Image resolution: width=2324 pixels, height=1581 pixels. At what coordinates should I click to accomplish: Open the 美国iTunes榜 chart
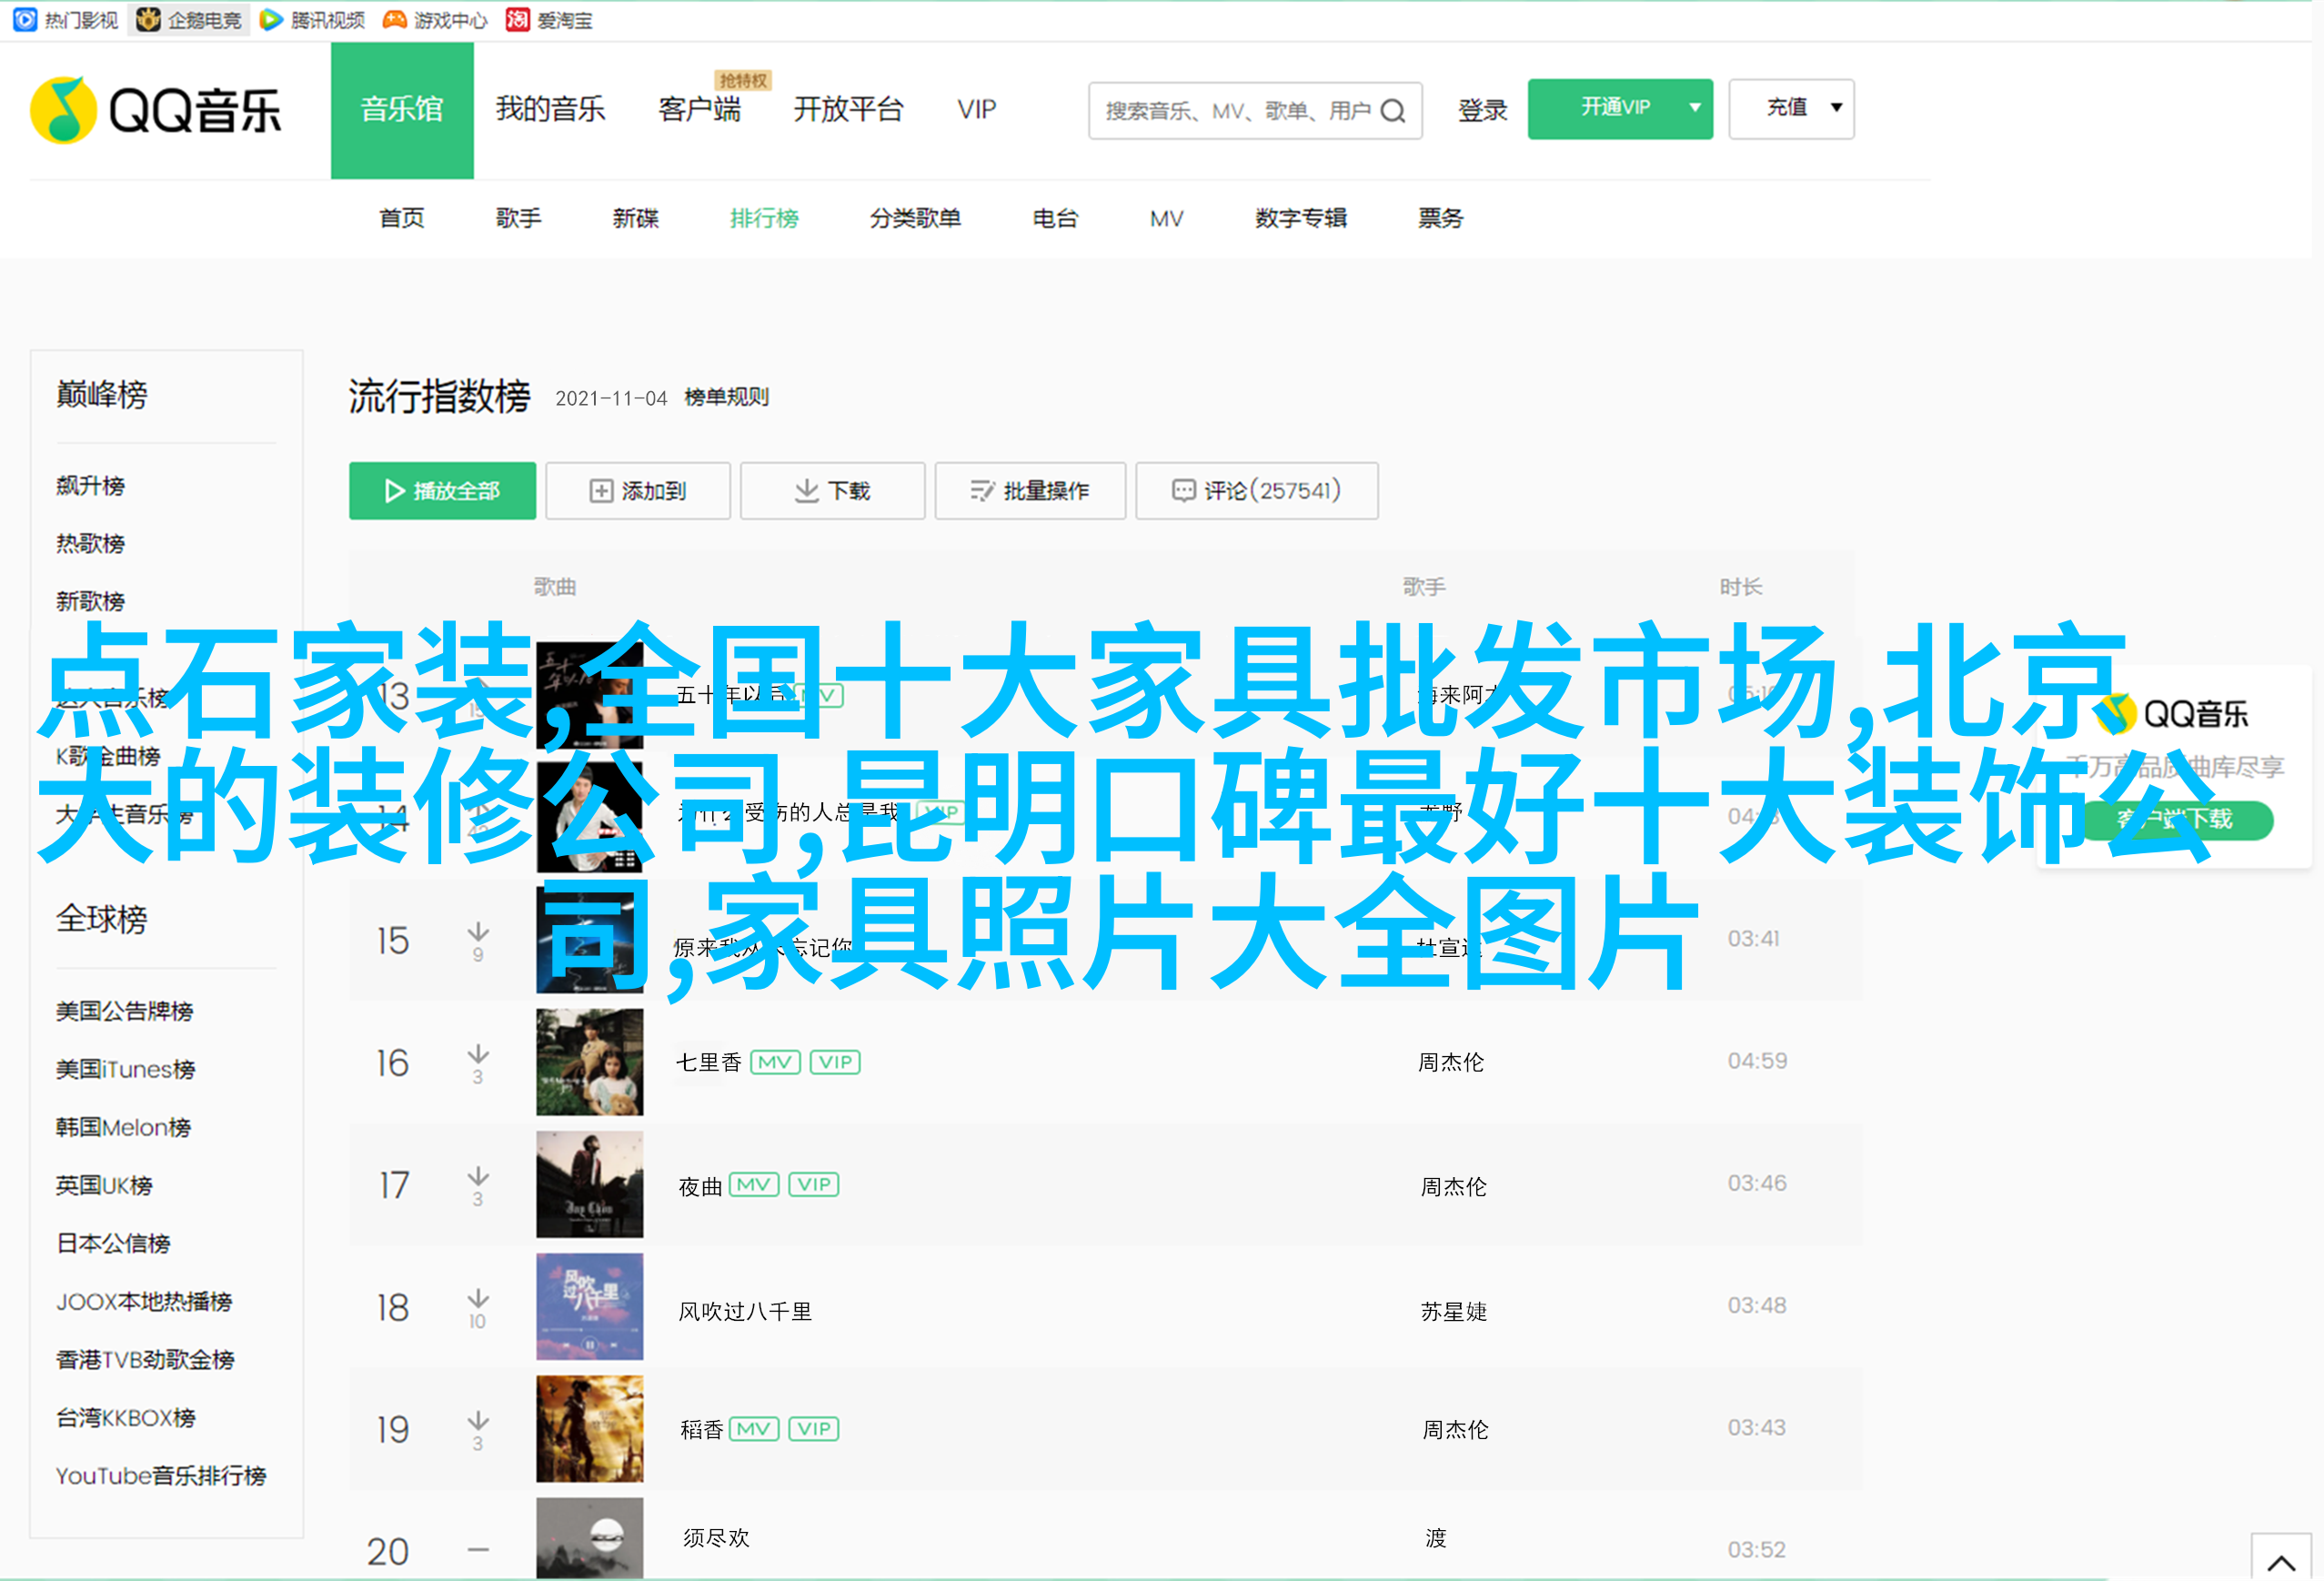pos(125,1070)
